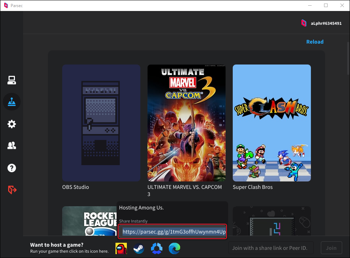Click the Microsoft Edge icon in host bar
350x258 pixels.
coord(174,248)
